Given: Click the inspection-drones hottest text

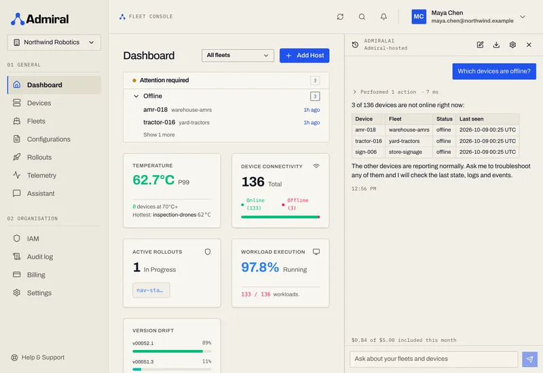Looking at the screenshot, I should point(174,215).
